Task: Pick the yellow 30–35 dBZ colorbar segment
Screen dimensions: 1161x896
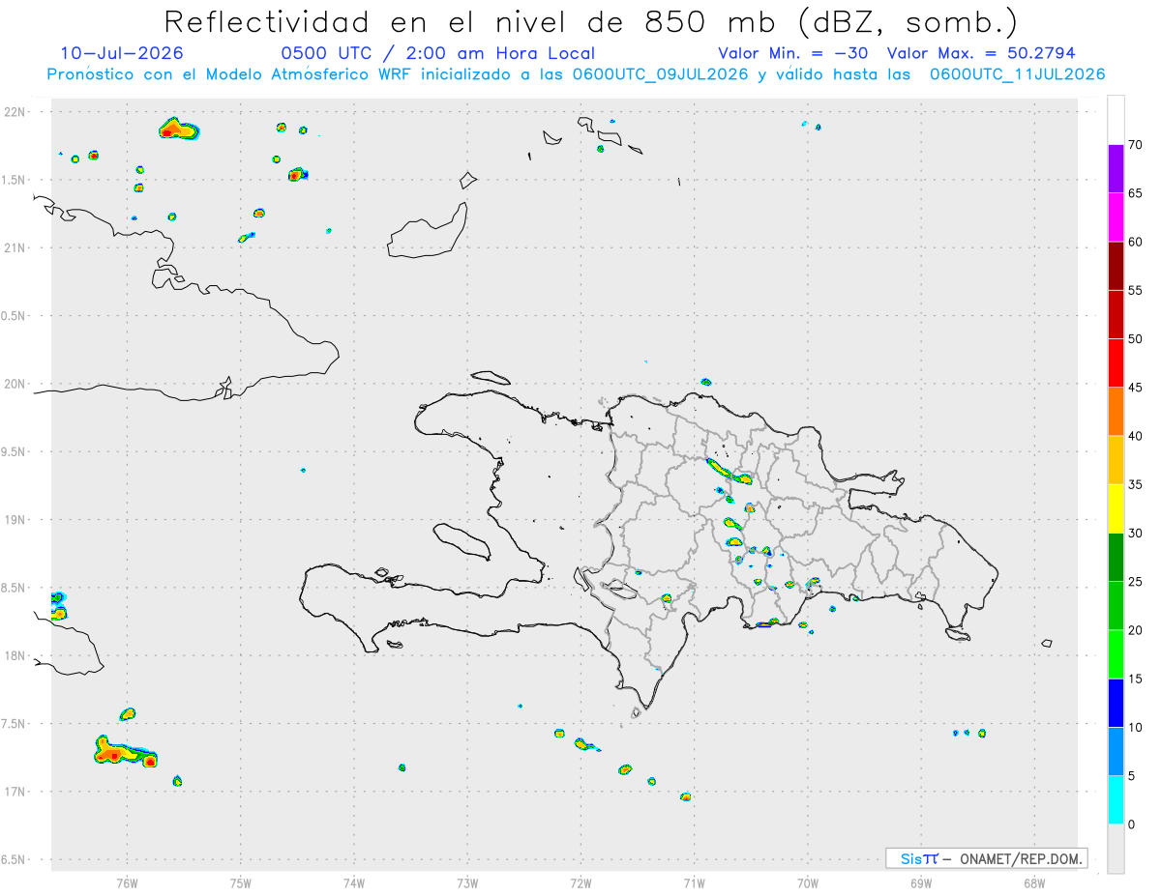Action: (1116, 508)
